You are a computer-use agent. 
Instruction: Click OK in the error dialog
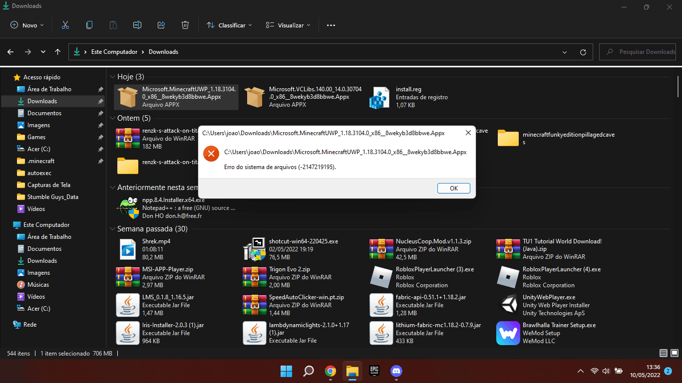pyautogui.click(x=453, y=188)
